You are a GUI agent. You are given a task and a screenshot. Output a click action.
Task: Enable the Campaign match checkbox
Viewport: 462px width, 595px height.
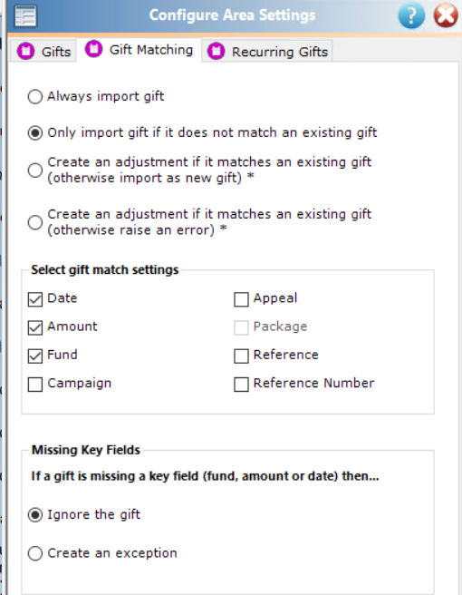(x=35, y=385)
